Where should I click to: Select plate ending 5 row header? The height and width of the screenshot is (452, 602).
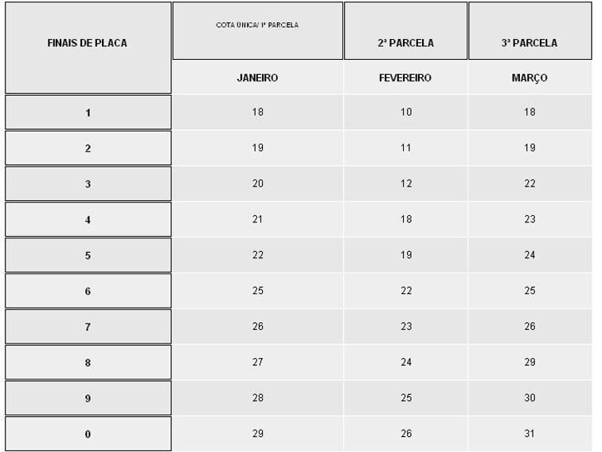tap(88, 255)
